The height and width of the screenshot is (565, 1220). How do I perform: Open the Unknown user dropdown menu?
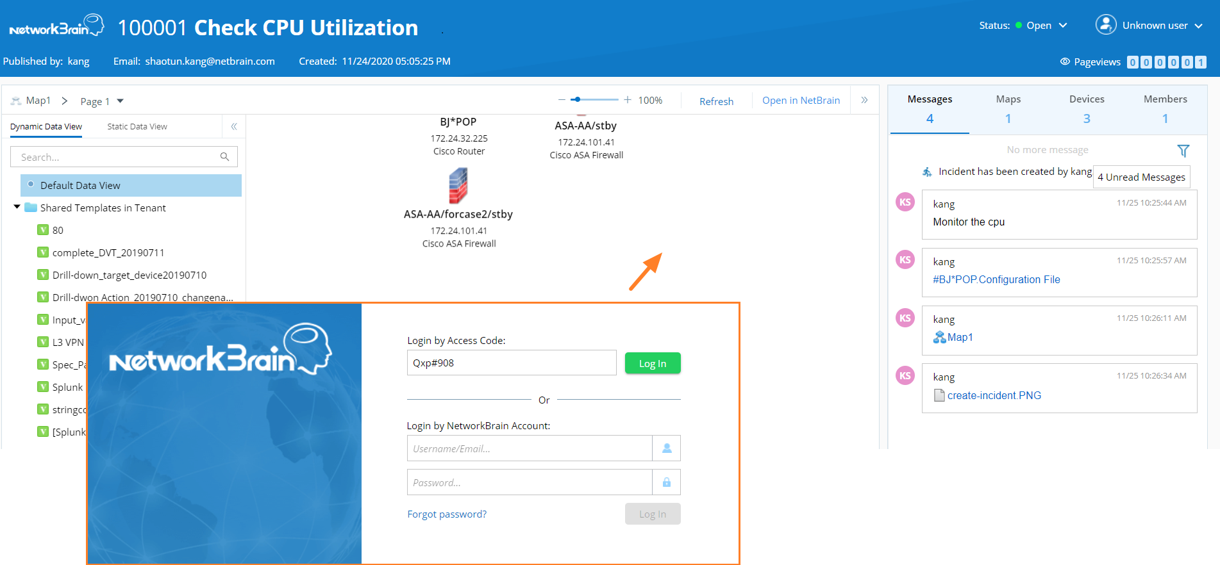1198,26
